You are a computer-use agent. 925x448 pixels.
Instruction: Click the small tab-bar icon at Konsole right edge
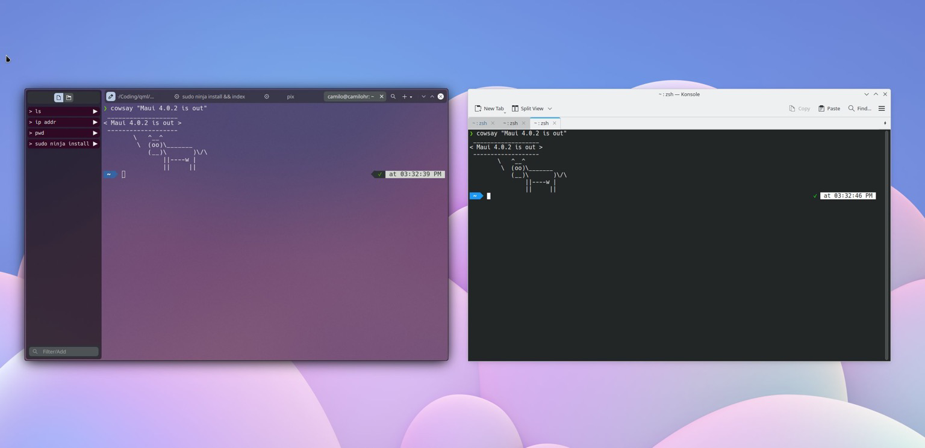[885, 123]
